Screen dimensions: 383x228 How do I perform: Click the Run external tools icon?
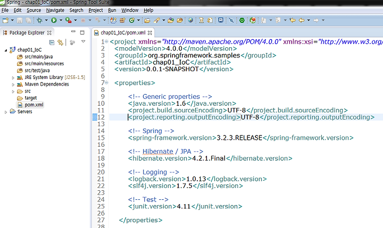pyautogui.click(x=69, y=20)
